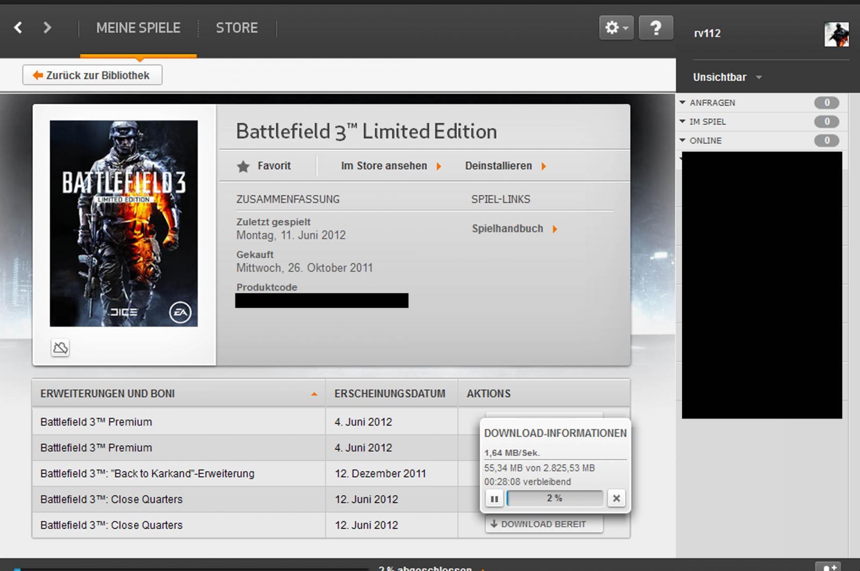Collapse the IM SPIEL friends section
860x571 pixels.
[683, 121]
